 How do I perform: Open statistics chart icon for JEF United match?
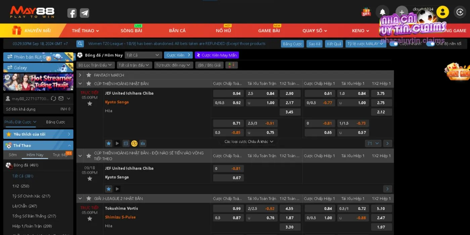click(143, 143)
